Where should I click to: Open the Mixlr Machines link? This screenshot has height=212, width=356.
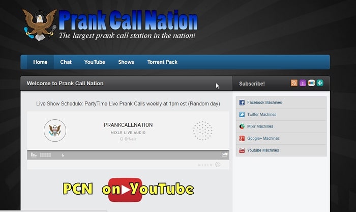pyautogui.click(x=260, y=126)
